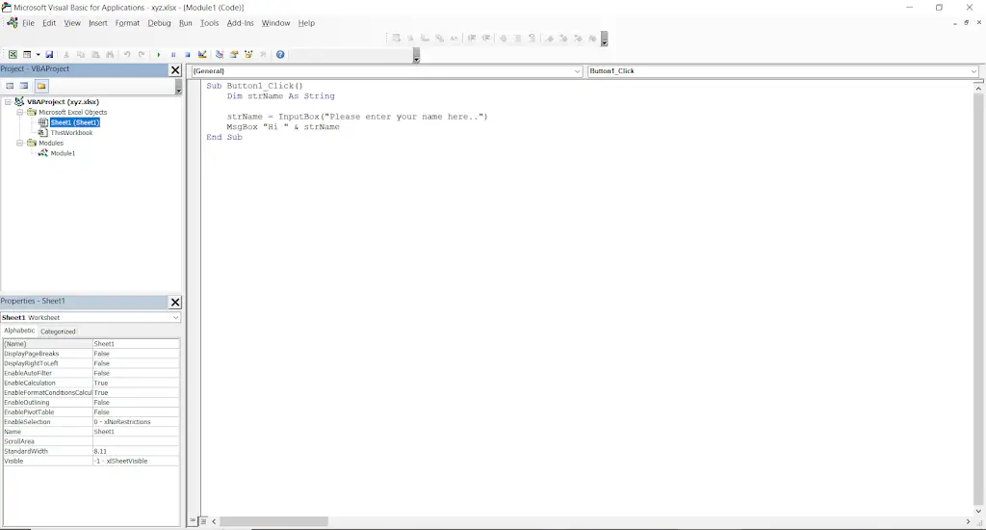The width and height of the screenshot is (986, 530).
Task: Collapse the VBAProject (xyz.xlsx) tree node
Action: pos(8,102)
